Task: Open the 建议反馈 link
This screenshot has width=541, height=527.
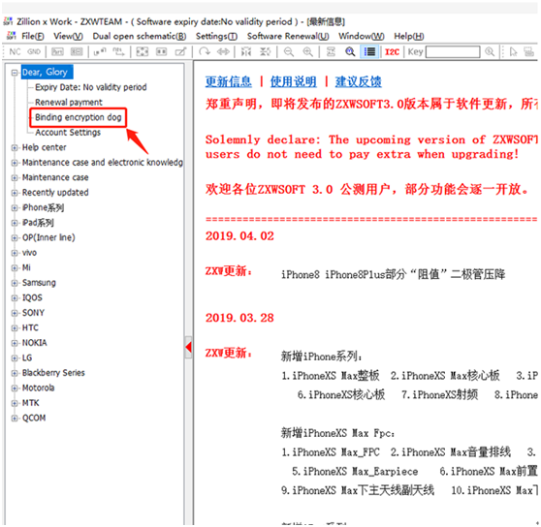Action: 358,81
